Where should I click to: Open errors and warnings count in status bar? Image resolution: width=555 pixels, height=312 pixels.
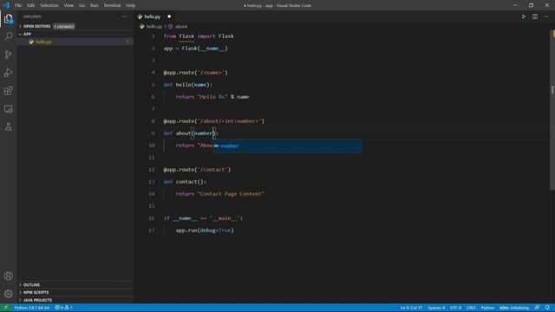coord(63,308)
